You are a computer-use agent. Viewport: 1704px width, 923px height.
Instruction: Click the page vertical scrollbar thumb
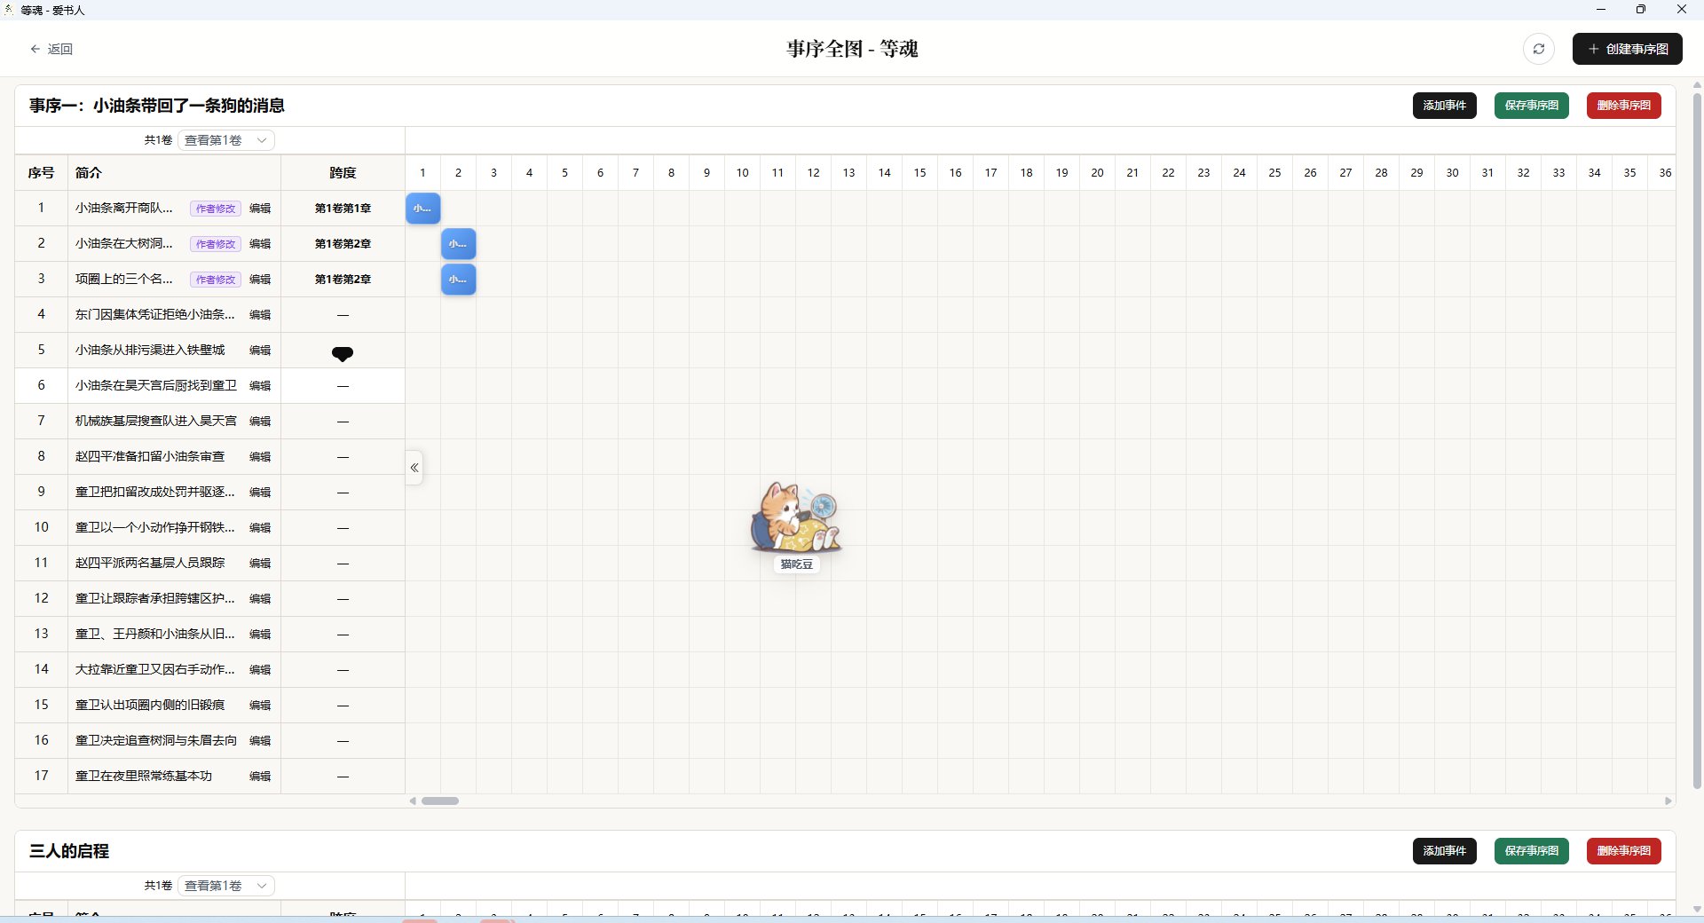coord(1697,439)
